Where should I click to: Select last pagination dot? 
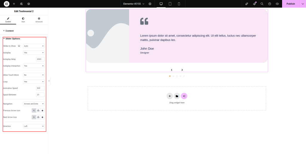point(184,76)
